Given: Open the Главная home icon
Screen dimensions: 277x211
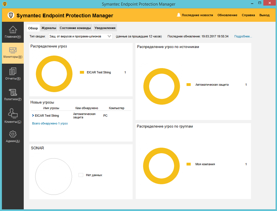Looking at the screenshot, I should coord(13,29).
